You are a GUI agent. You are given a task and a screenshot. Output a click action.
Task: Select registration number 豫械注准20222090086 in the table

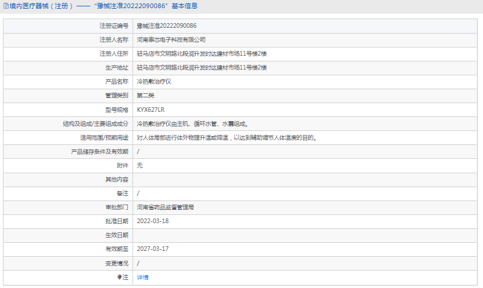(x=167, y=26)
